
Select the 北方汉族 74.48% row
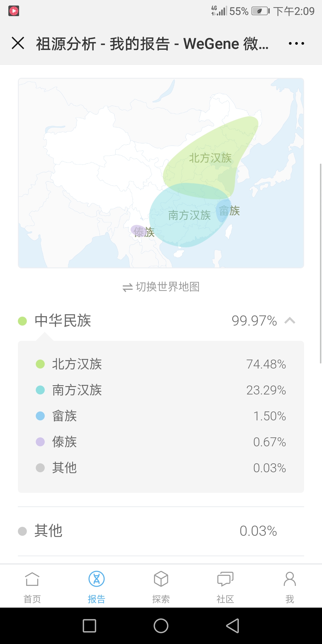[161, 364]
